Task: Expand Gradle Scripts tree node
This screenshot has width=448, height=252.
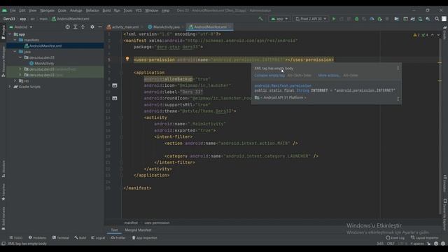Action: coord(10,87)
